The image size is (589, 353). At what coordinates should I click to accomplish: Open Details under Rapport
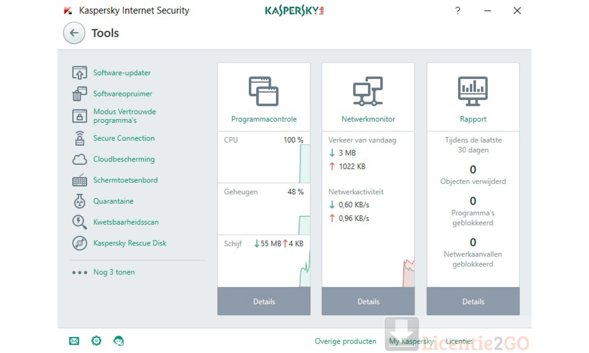473,301
